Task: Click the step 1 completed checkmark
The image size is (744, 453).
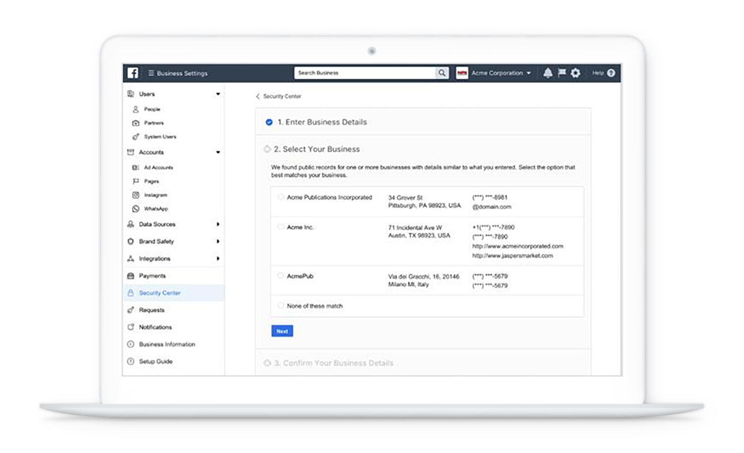Action: [x=269, y=122]
